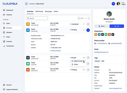Click the back arrow next to Contacts breadcrumb
This screenshot has width=127, height=93.
coord(26,4)
